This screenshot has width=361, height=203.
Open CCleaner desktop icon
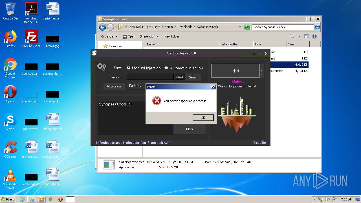tap(10, 149)
